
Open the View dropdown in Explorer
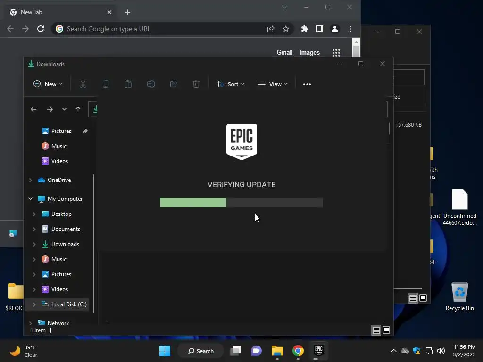[273, 84]
